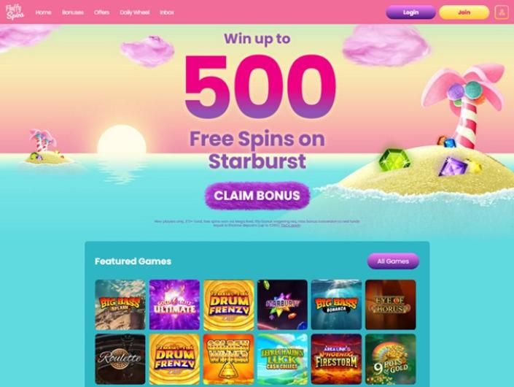Launch the Starburst game tile
The width and height of the screenshot is (514, 387).
pos(283,304)
